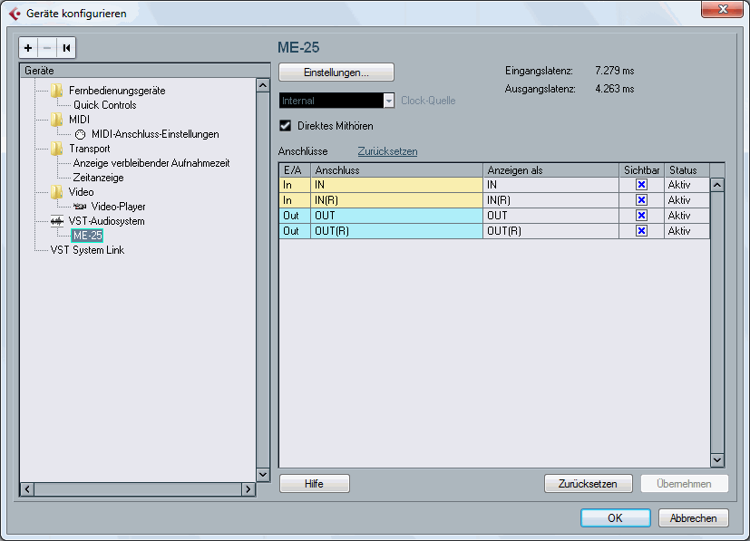Open the Einstellungen... control panel button

[x=336, y=72]
